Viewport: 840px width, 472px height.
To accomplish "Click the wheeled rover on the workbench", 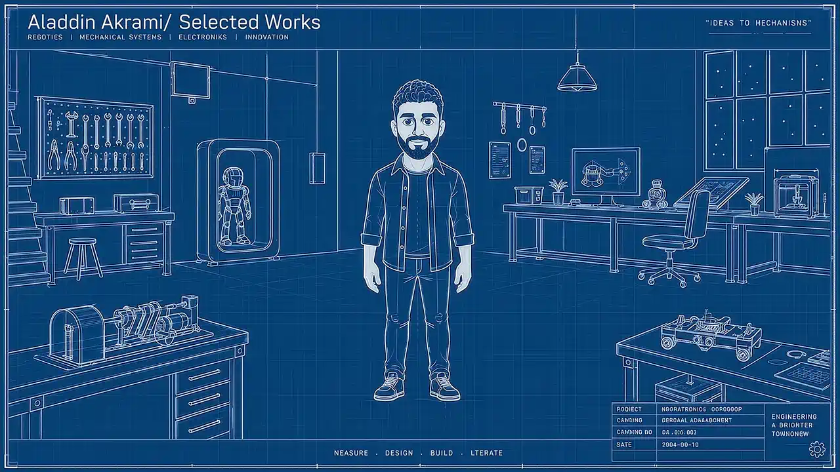I will 711,335.
